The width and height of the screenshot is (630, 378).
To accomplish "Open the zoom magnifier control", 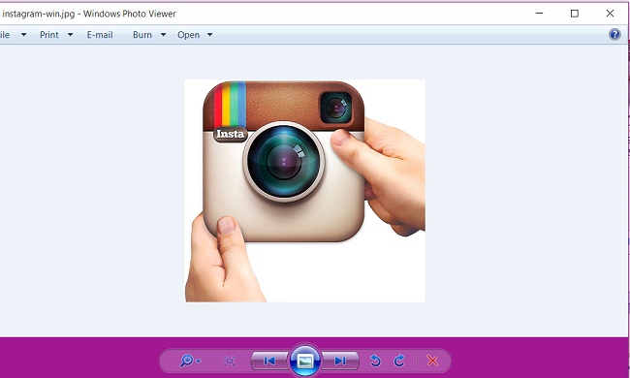I will (190, 361).
